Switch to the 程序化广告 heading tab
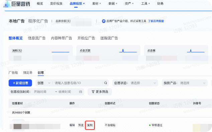 (38, 21)
